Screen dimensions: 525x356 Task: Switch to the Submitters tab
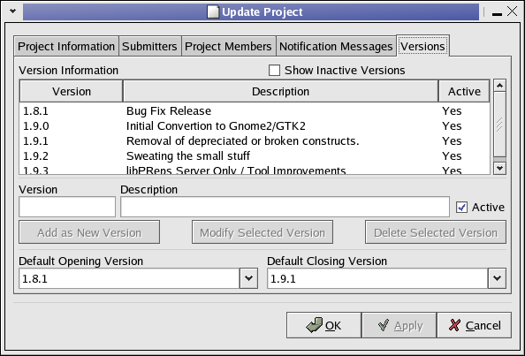(149, 46)
